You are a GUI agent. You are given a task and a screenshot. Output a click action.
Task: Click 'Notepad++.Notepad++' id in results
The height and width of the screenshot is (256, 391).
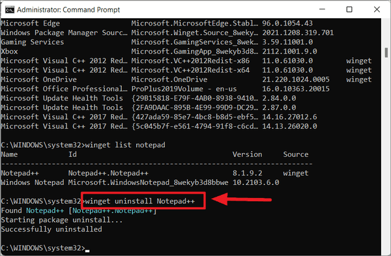pos(108,173)
